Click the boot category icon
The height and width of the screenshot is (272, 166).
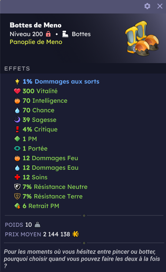point(65,34)
